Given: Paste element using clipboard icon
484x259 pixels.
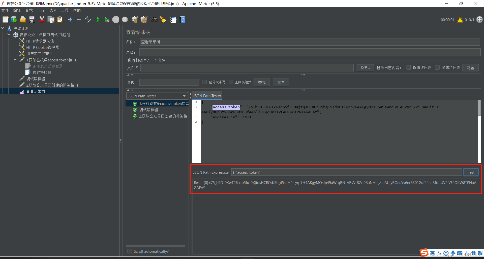Looking at the screenshot, I should [x=60, y=19].
